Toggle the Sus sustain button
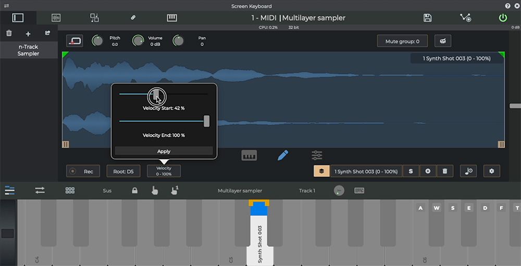Viewport: 521px width, 266px height. coord(107,191)
